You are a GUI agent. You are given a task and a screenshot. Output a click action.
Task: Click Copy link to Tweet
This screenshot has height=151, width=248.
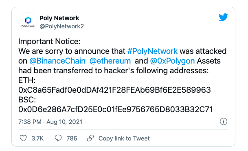(124, 138)
